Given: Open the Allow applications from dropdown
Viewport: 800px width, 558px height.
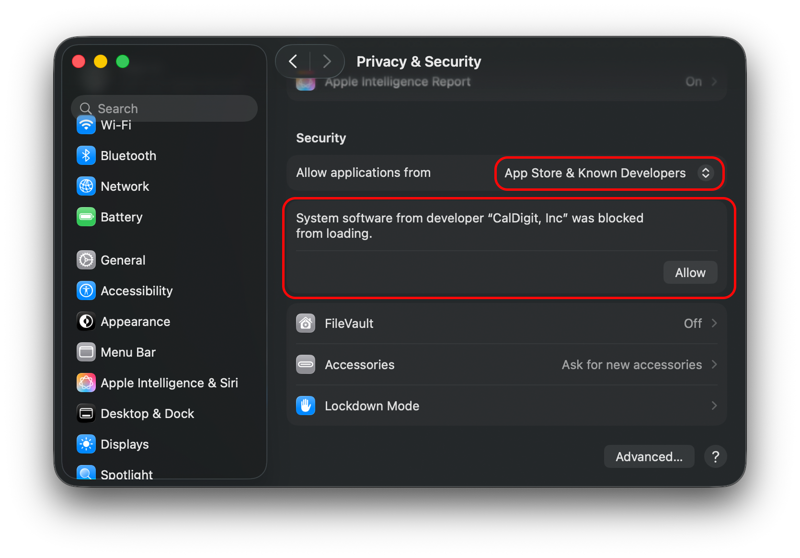Looking at the screenshot, I should pyautogui.click(x=608, y=173).
